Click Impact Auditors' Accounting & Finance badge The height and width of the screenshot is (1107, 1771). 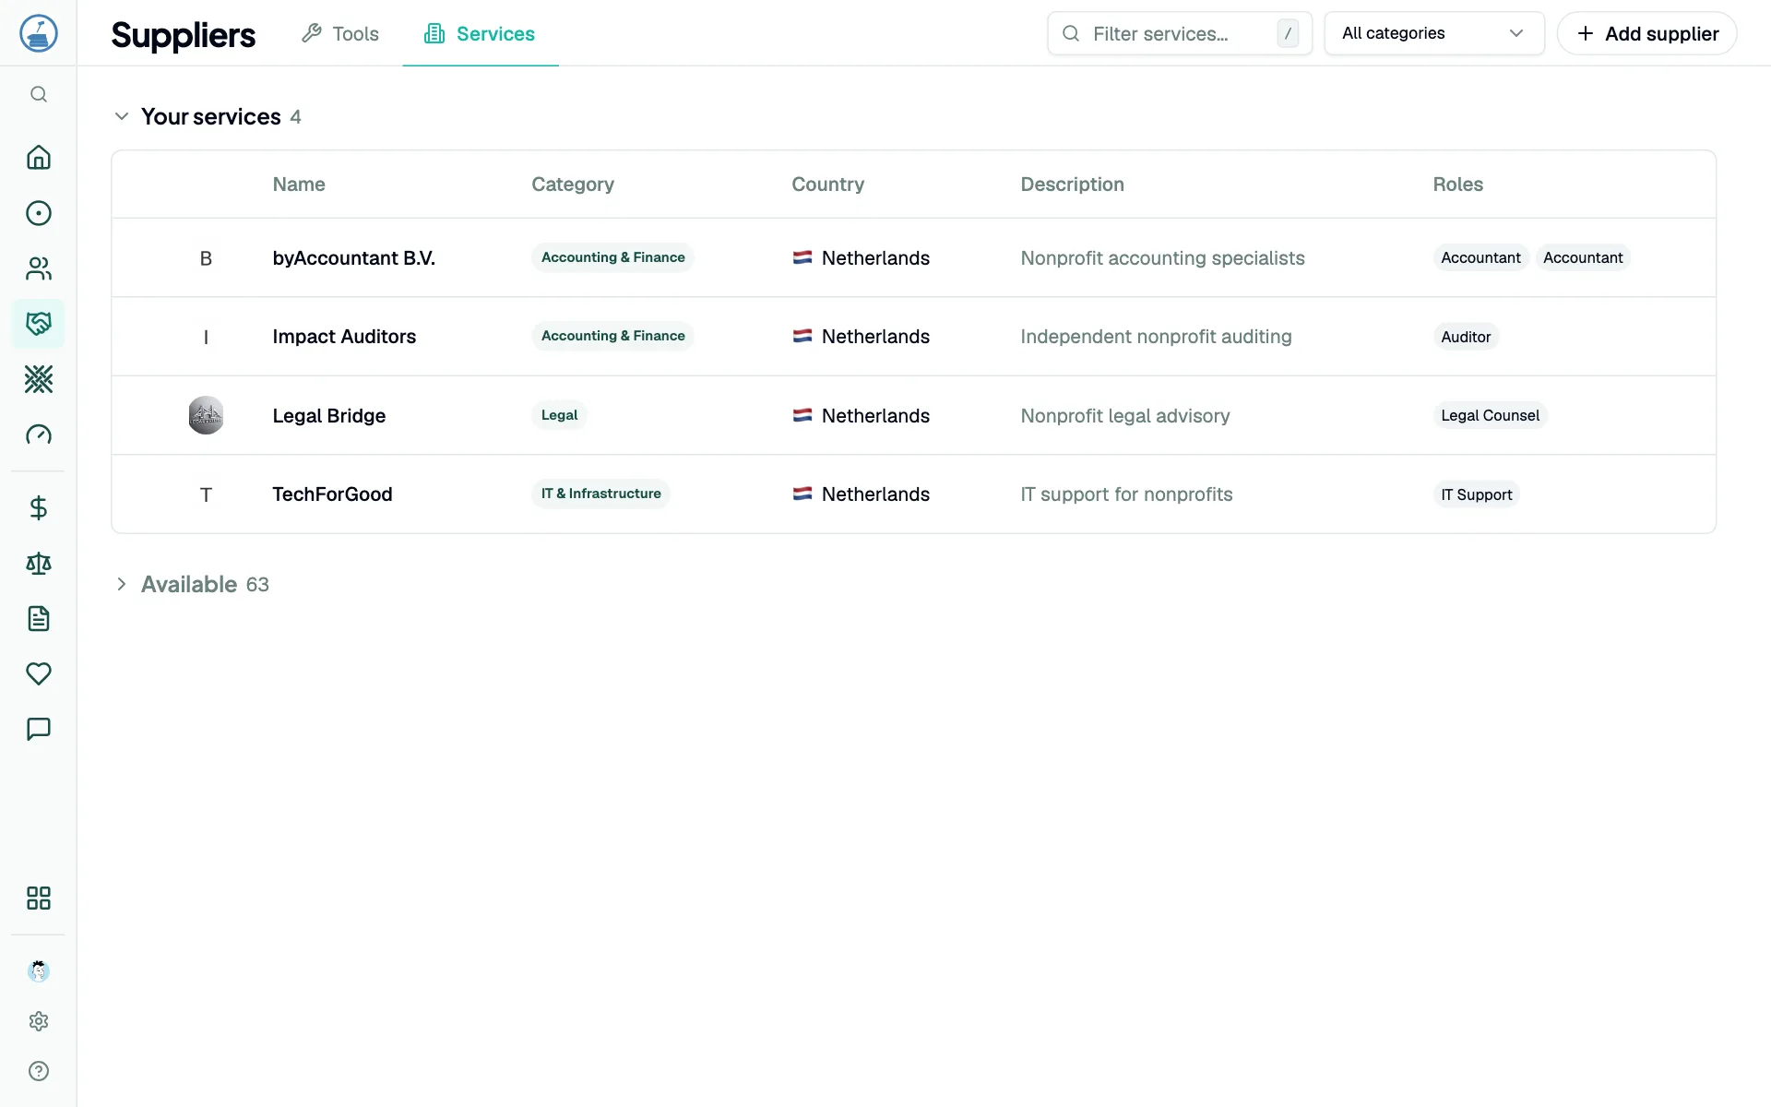tap(612, 336)
